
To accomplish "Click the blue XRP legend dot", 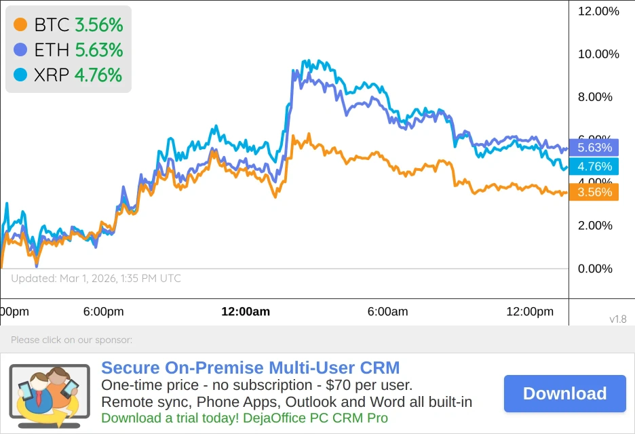I will point(20,75).
